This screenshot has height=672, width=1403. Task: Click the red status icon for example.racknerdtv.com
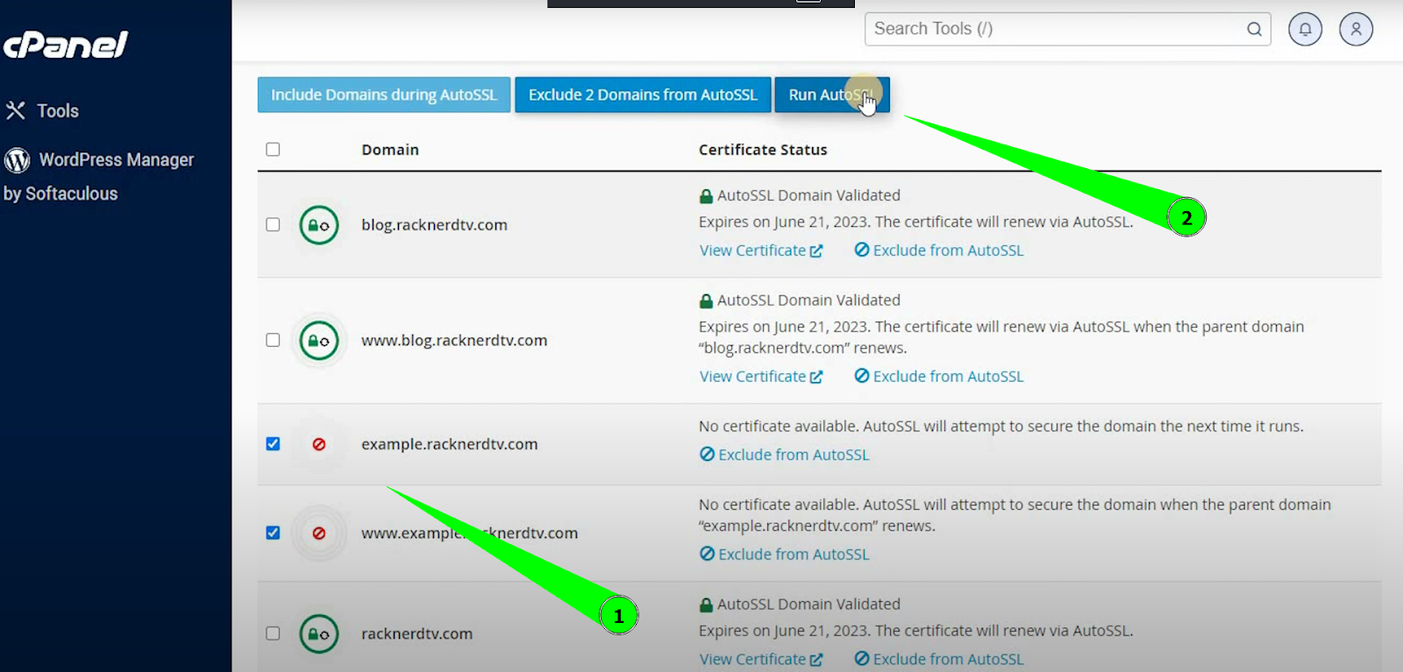tap(319, 444)
